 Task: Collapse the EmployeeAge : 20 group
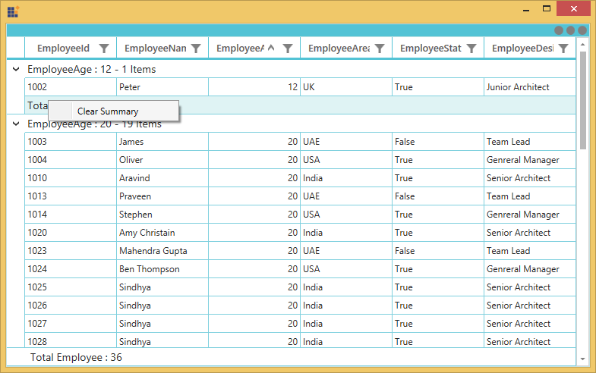click(16, 124)
